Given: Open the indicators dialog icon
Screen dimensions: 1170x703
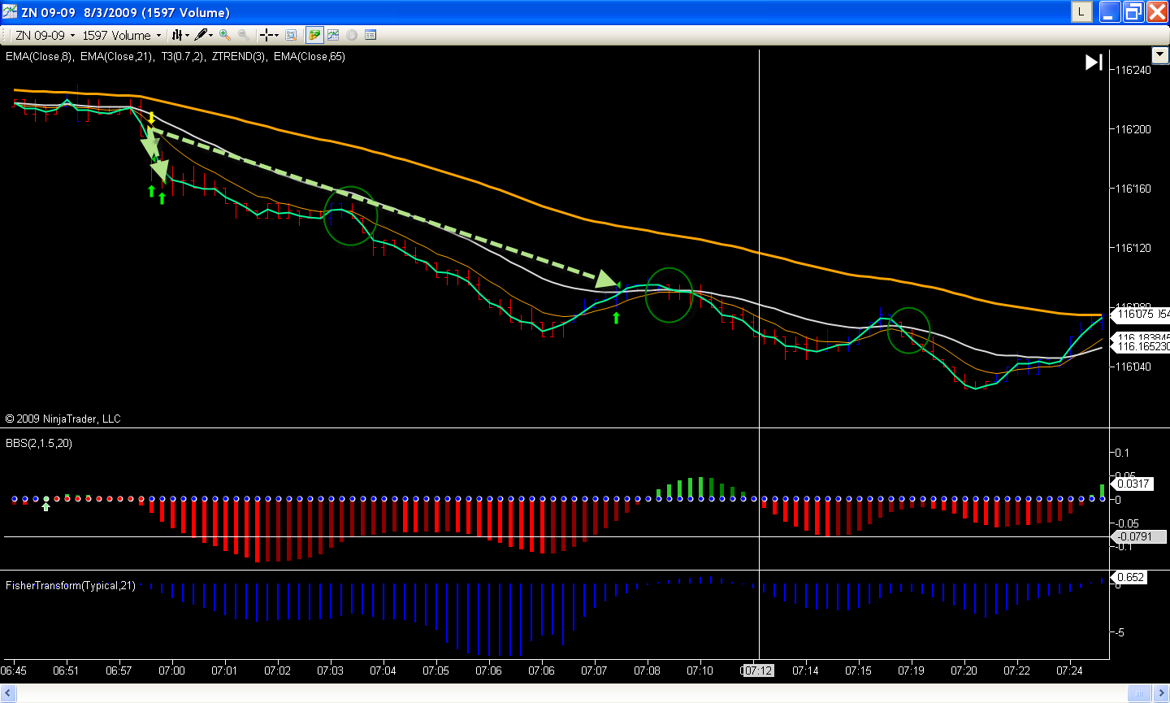Looking at the screenshot, I should [x=333, y=35].
